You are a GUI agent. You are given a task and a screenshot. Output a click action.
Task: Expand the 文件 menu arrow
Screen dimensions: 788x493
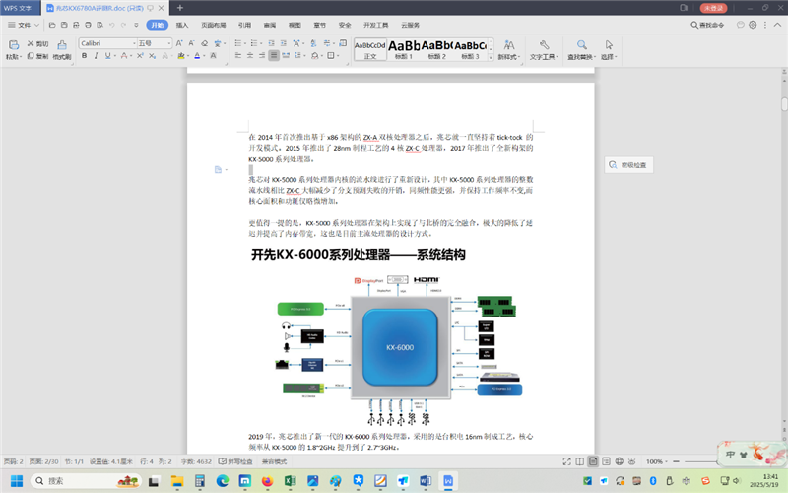pos(36,25)
